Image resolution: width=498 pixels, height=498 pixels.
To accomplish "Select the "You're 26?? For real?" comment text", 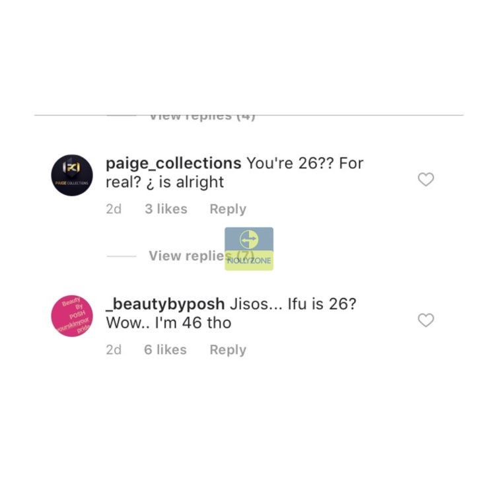I will [234, 173].
